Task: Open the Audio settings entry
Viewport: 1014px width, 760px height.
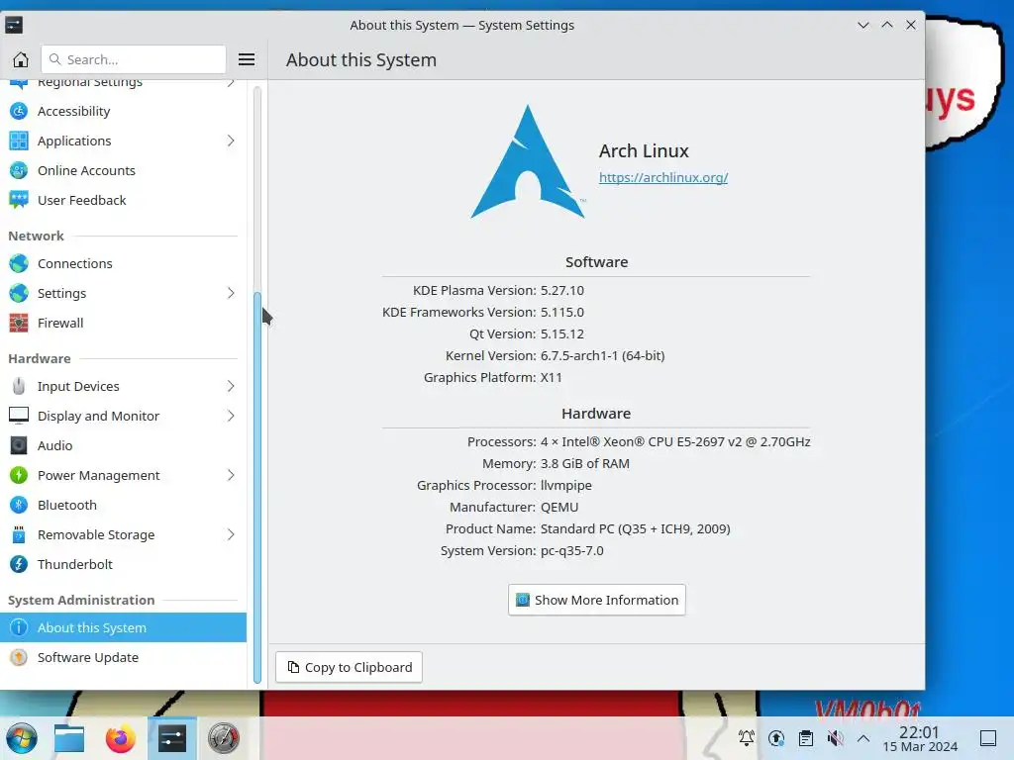Action: pos(124,445)
